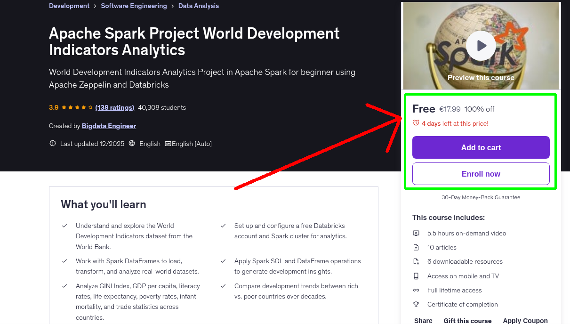Select the Data Analysis breadcrumb
Screen dimensions: 570x324
tap(198, 6)
